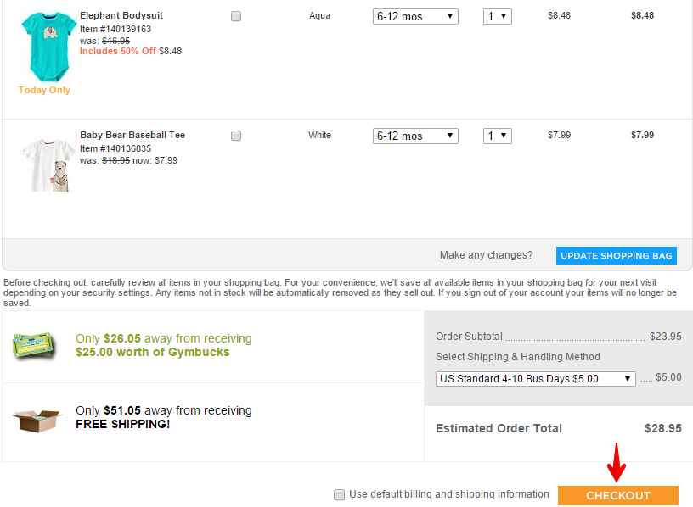This screenshot has height=507, width=693.
Task: Enable use default billing and shipping information
Action: click(x=340, y=494)
